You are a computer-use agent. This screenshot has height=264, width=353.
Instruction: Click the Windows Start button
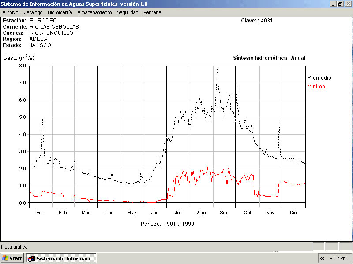[12, 258]
